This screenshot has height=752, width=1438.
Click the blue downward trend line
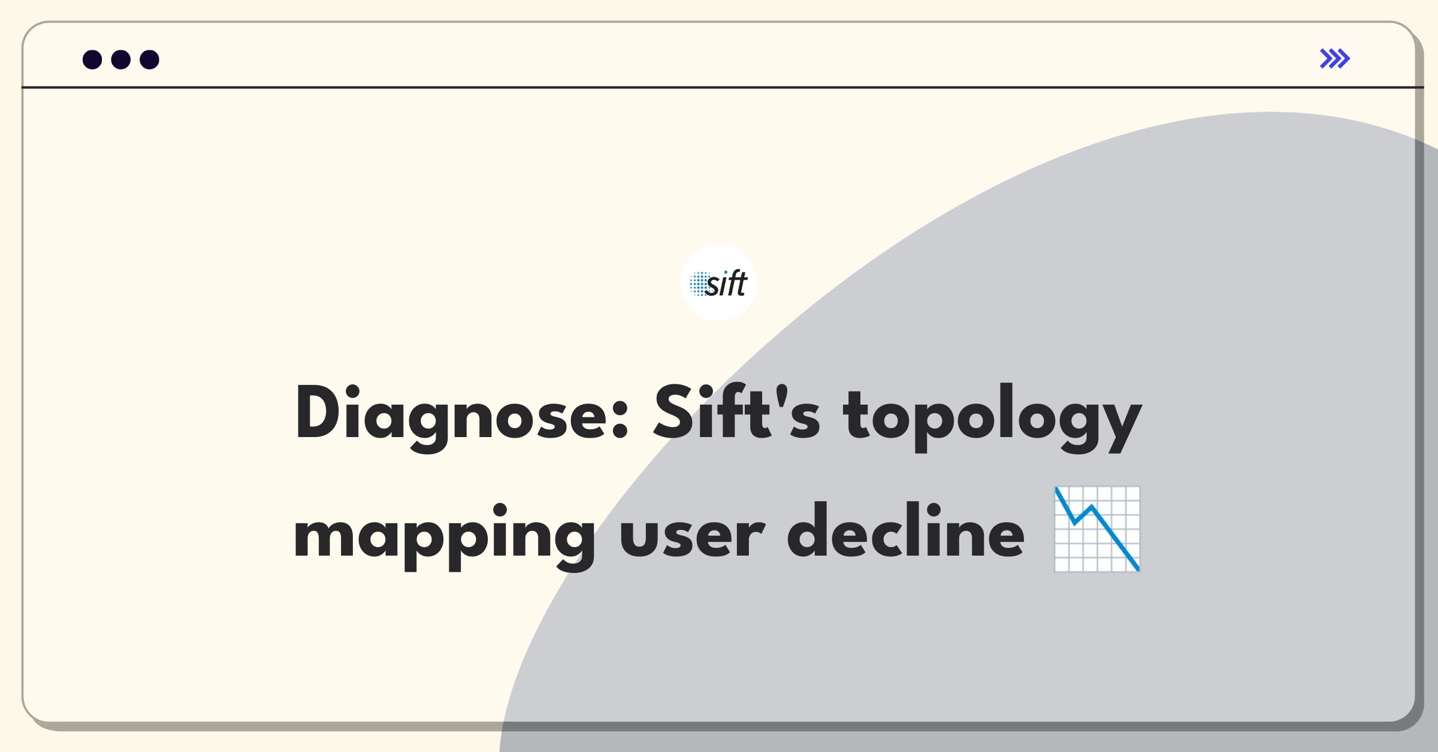pyautogui.click(x=1097, y=529)
